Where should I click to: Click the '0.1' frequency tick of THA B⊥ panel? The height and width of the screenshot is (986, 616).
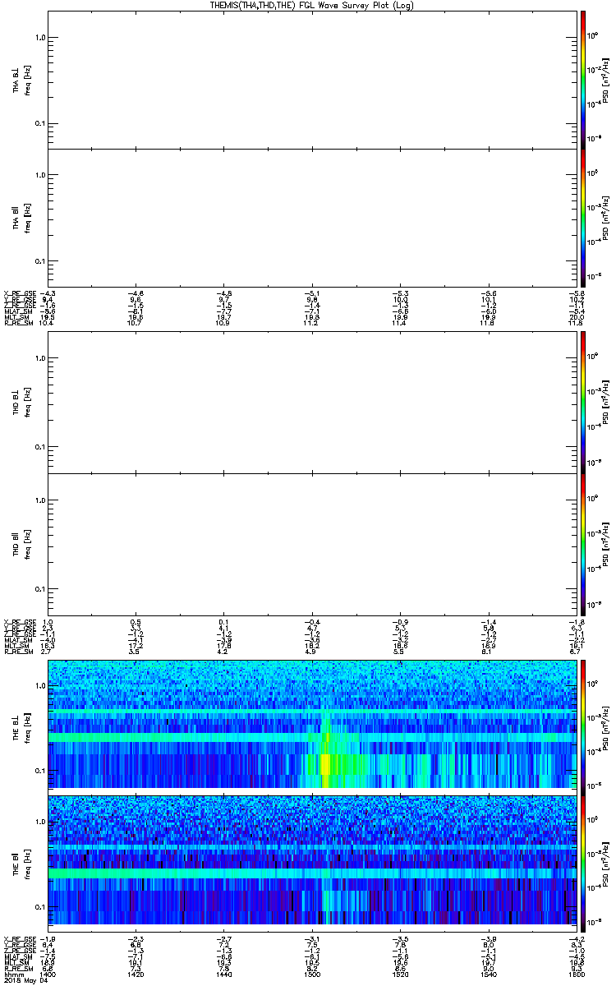39,124
